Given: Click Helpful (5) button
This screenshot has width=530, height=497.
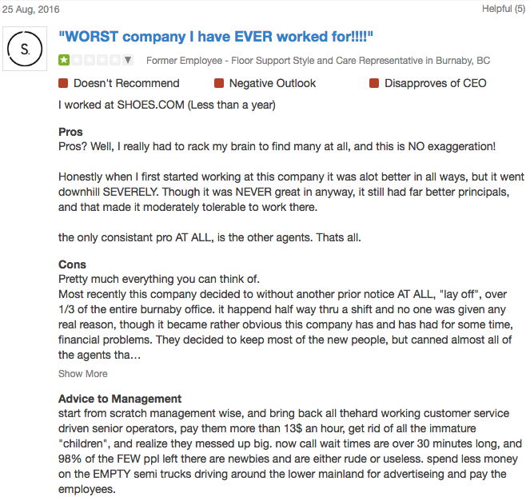Looking at the screenshot, I should click(x=503, y=9).
